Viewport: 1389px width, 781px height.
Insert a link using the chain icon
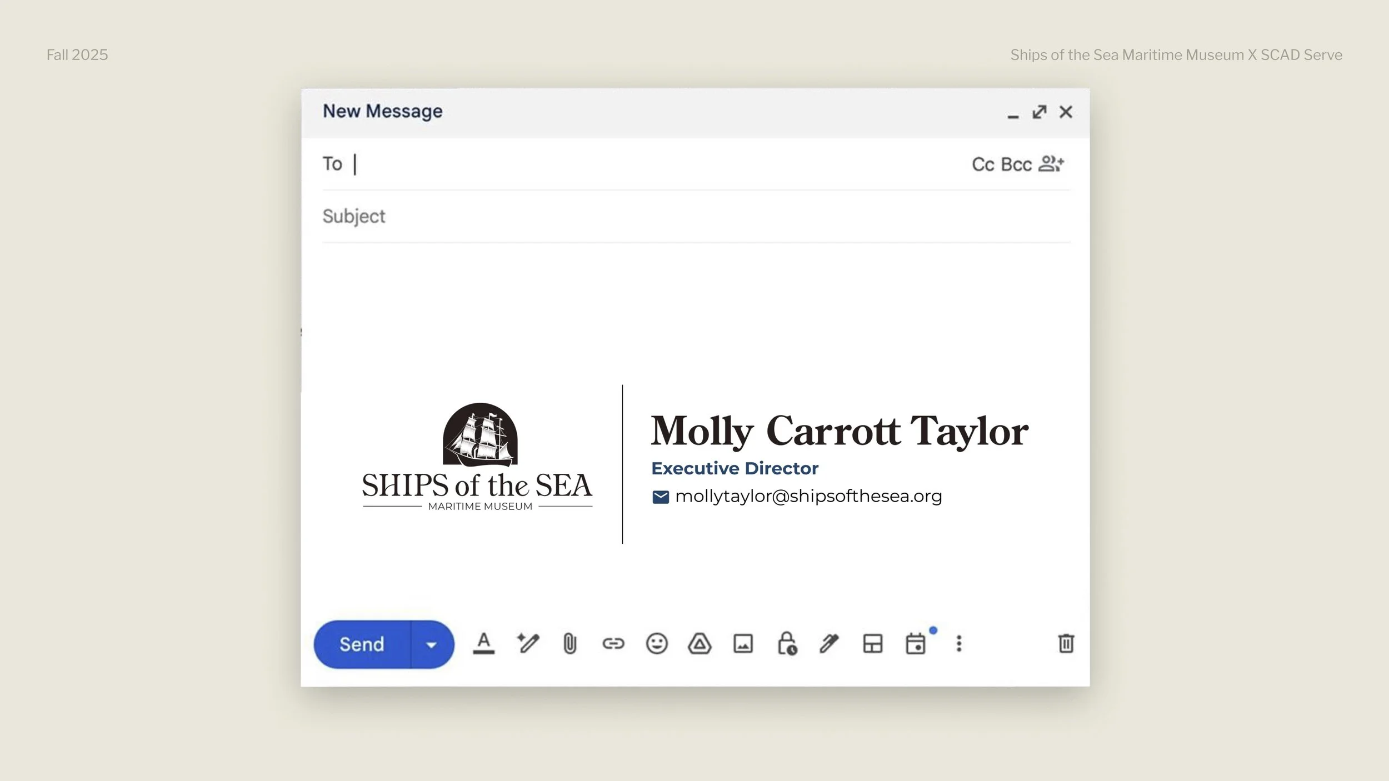[613, 644]
